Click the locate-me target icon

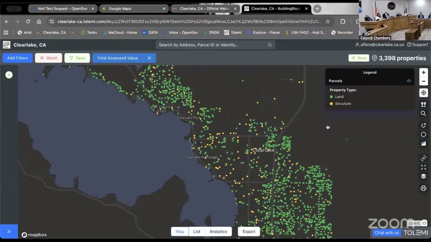click(424, 93)
